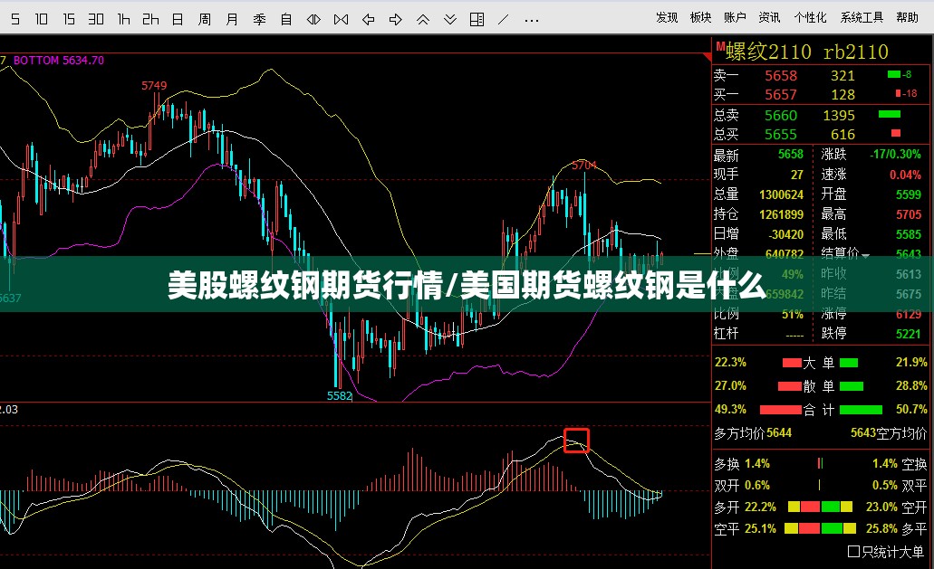934x569 pixels.
Task: Switch chart to 2h period
Action: click(x=150, y=20)
